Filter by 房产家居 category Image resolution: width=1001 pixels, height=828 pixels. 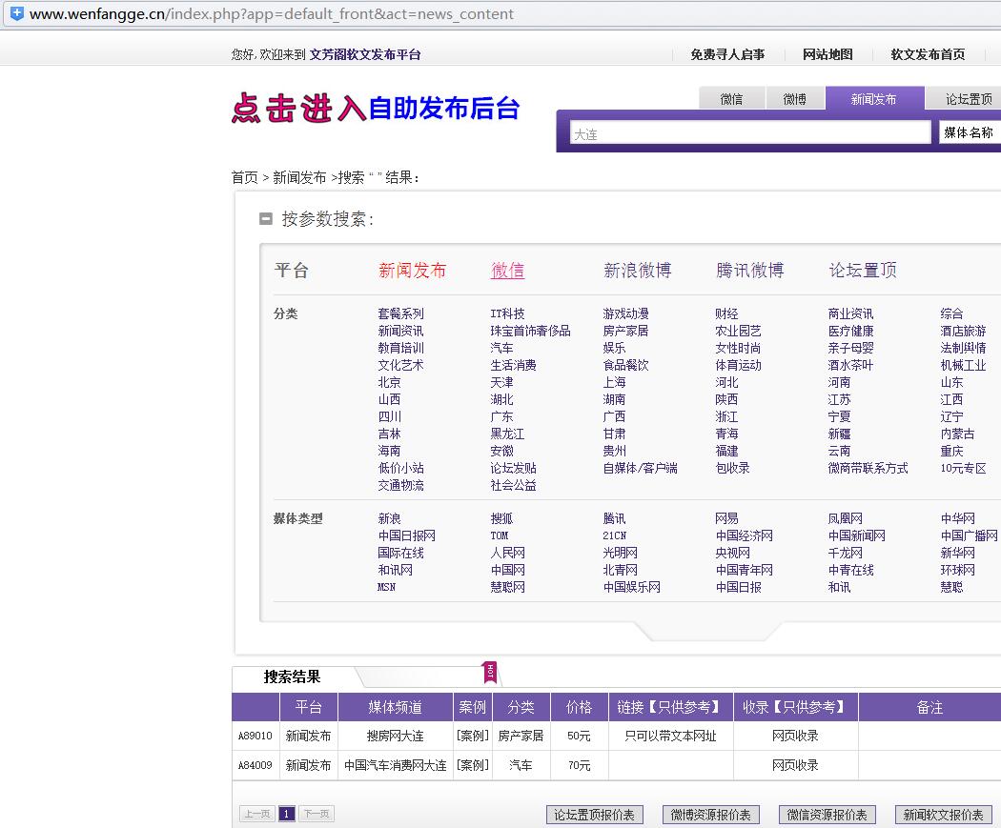click(x=626, y=331)
